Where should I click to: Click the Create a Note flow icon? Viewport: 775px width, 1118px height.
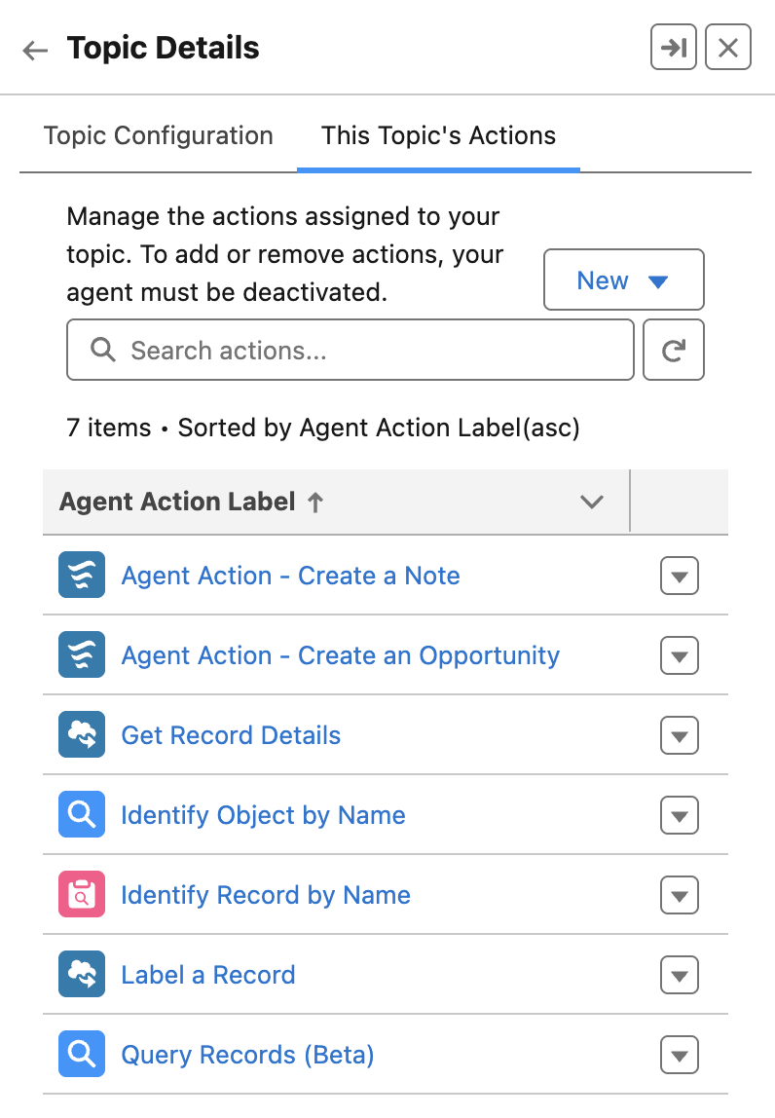[82, 576]
